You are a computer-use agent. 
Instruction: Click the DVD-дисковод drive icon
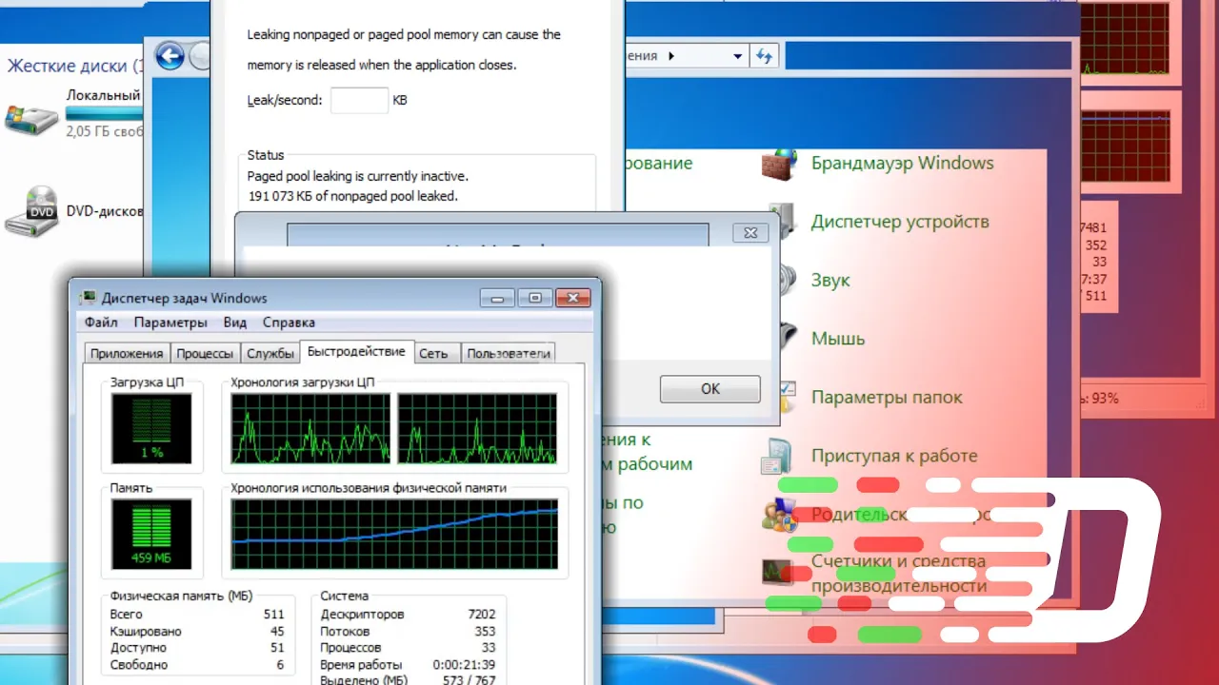pos(30,213)
